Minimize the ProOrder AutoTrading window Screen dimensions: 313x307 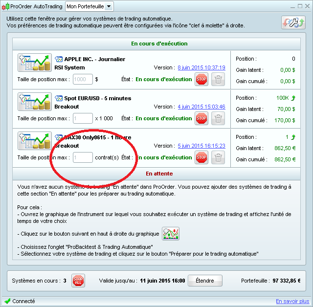[x=292, y=7]
